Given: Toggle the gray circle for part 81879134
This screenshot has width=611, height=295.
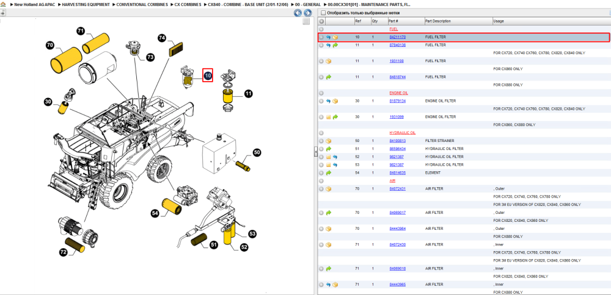Looking at the screenshot, I should [x=321, y=101].
